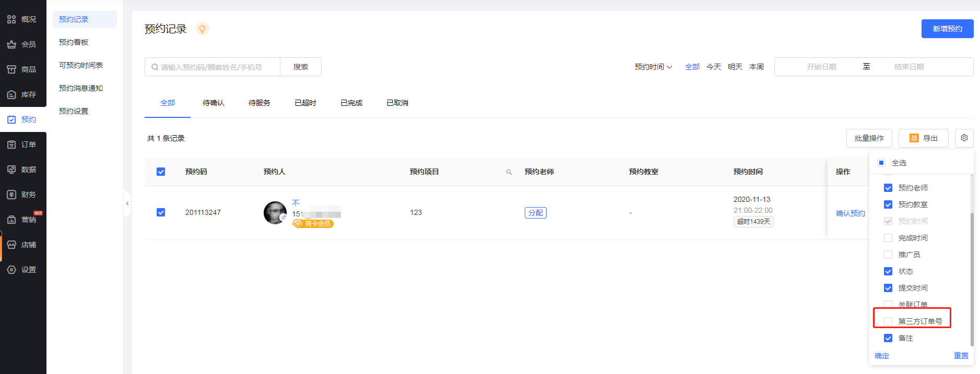This screenshot has width=980, height=374.
Task: Click the 库存 inventory icon
Action: 11,94
